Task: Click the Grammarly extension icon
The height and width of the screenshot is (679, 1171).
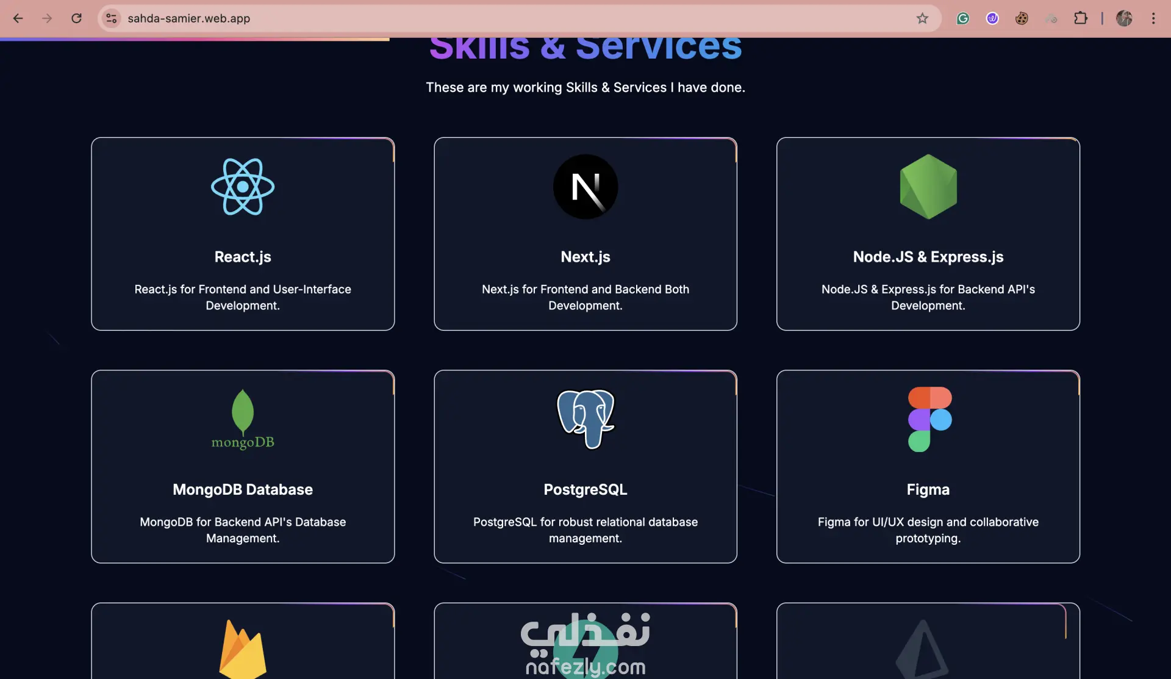Action: tap(963, 18)
